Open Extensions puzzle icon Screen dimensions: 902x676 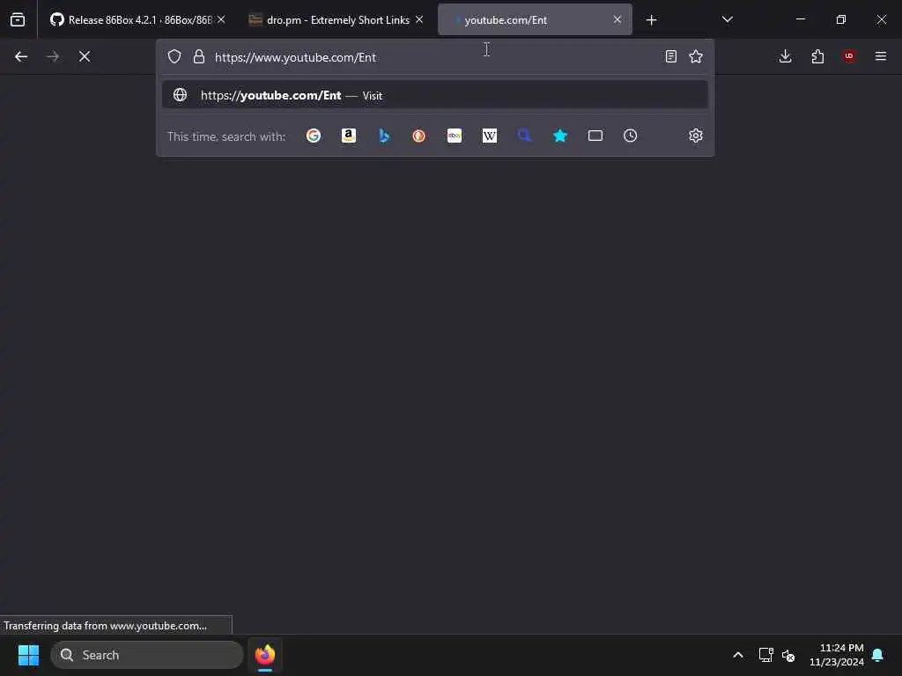click(x=817, y=56)
